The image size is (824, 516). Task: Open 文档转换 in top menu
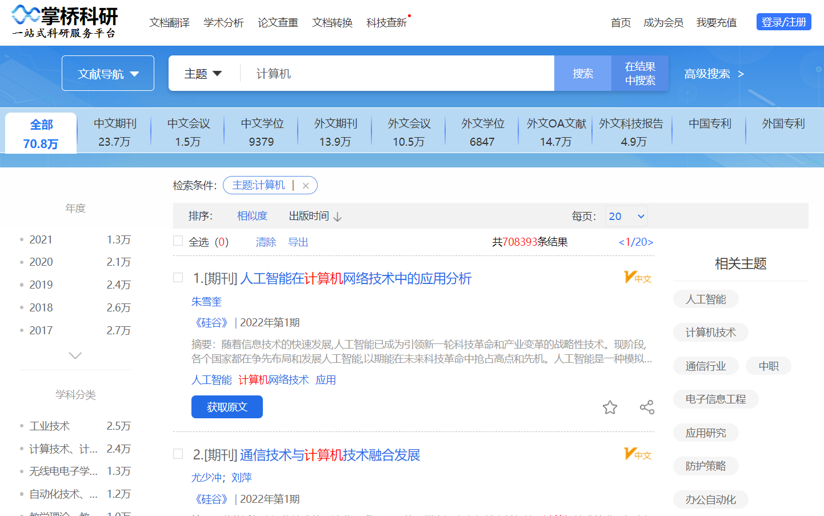tap(332, 22)
